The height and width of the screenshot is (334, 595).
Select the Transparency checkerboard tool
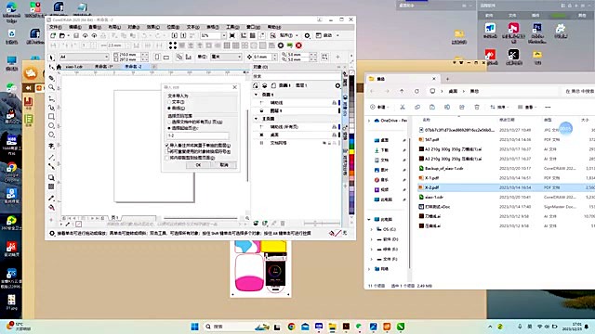(x=52, y=186)
